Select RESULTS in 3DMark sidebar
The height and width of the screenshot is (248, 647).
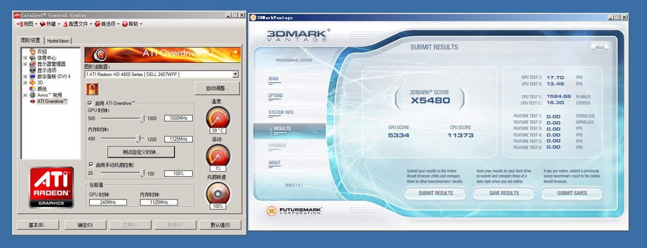pyautogui.click(x=282, y=129)
